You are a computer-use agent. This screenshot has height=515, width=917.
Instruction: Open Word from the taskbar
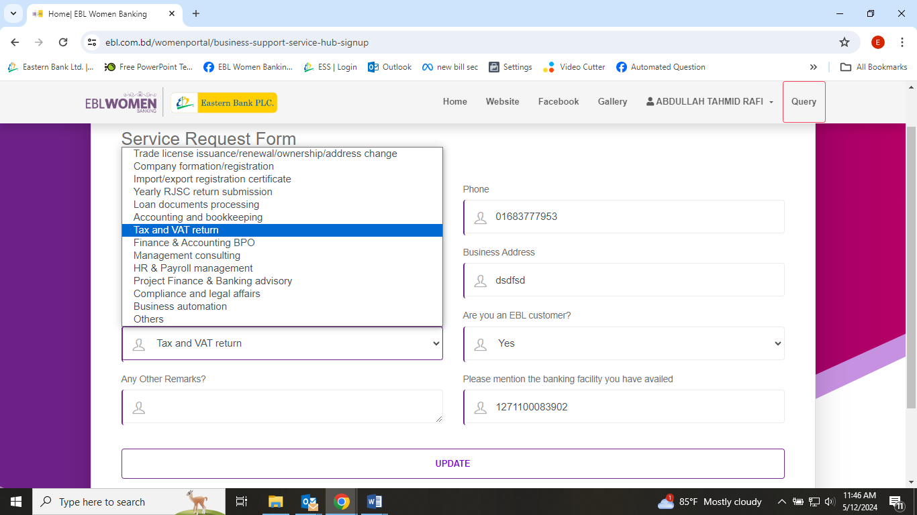tap(375, 502)
